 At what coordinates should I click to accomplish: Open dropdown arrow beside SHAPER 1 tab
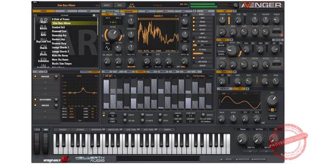click(235, 72)
